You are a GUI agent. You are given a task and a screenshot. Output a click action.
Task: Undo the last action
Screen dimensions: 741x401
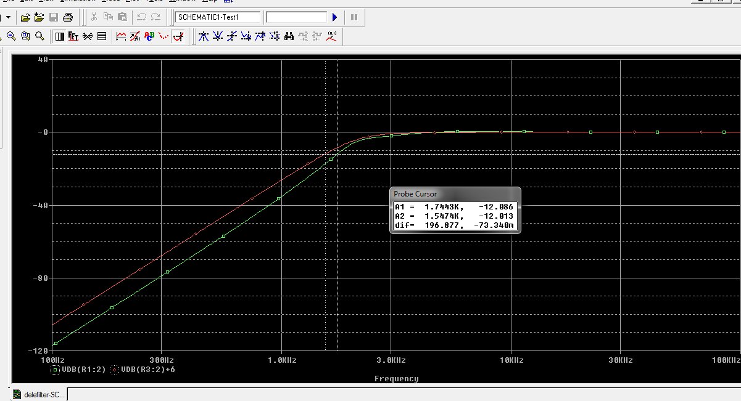pyautogui.click(x=142, y=17)
